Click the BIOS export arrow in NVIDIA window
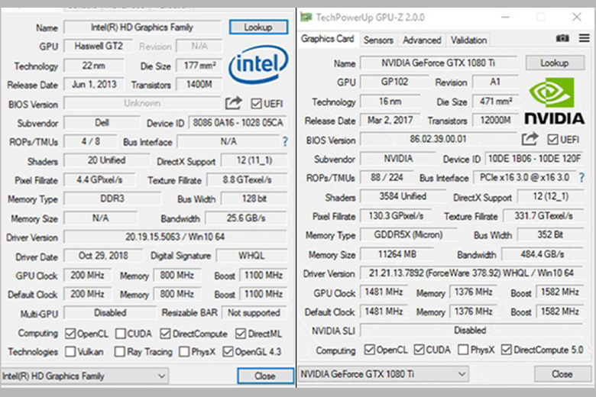596x397 pixels. click(530, 139)
